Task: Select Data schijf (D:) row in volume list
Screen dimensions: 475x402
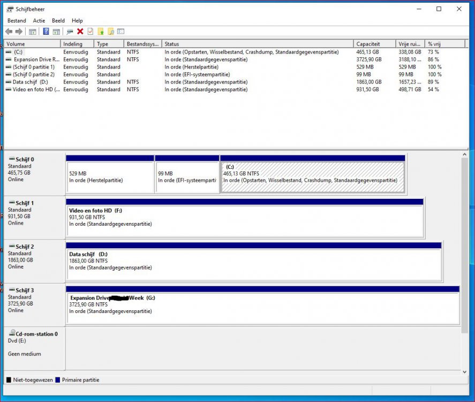Action: (x=30, y=82)
